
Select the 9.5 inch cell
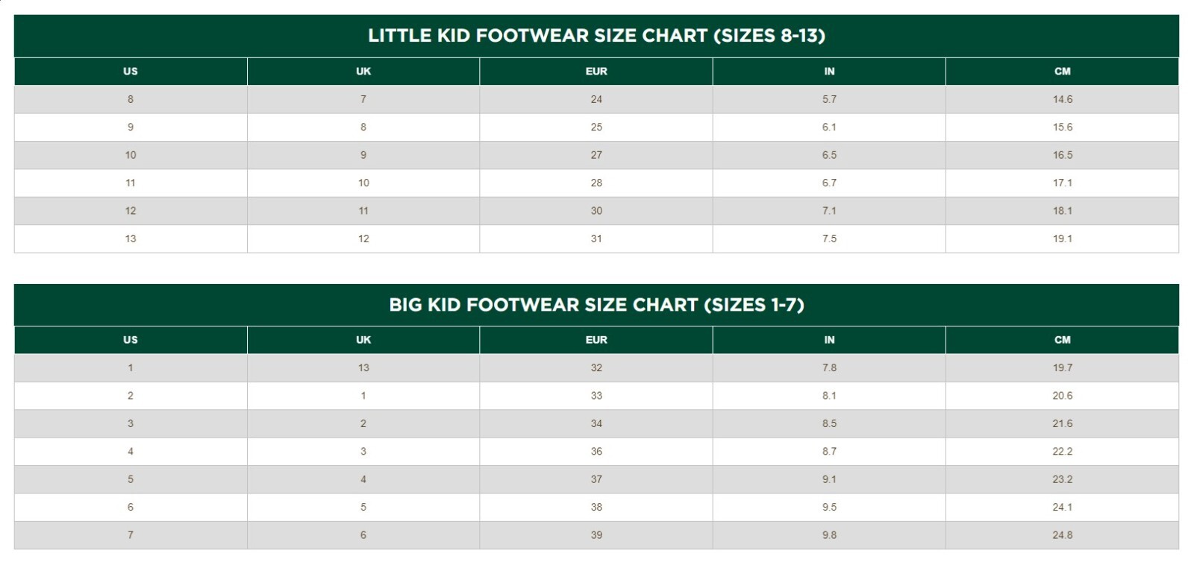(829, 507)
